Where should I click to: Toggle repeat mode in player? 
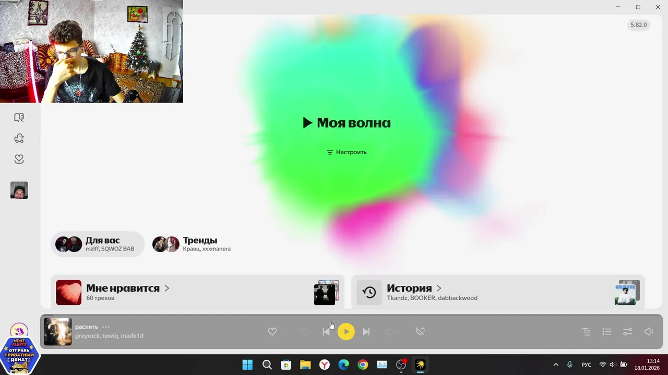coord(389,332)
